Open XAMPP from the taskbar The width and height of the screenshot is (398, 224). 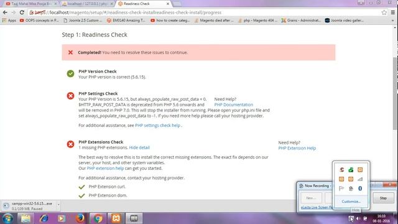[116, 218]
